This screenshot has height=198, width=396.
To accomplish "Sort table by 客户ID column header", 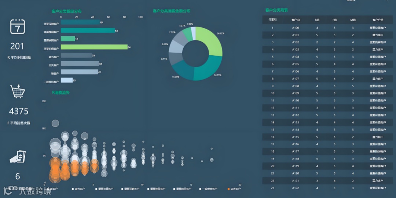I will pyautogui.click(x=296, y=20).
